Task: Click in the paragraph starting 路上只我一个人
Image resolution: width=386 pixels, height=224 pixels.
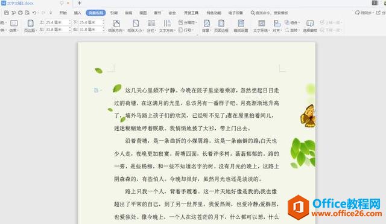Action: point(197,204)
